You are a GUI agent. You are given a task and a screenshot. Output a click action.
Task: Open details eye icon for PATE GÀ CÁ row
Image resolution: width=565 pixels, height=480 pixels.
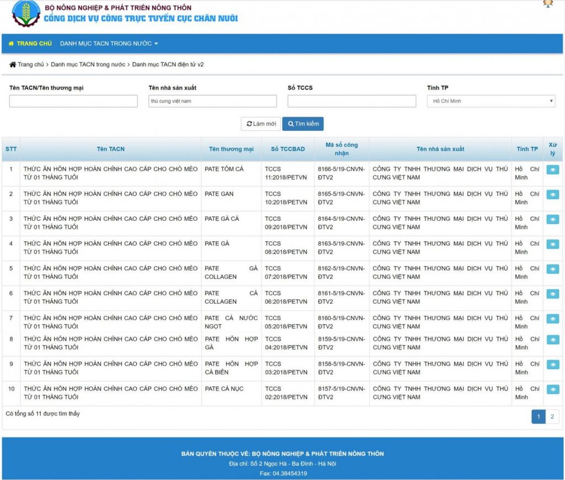552,220
